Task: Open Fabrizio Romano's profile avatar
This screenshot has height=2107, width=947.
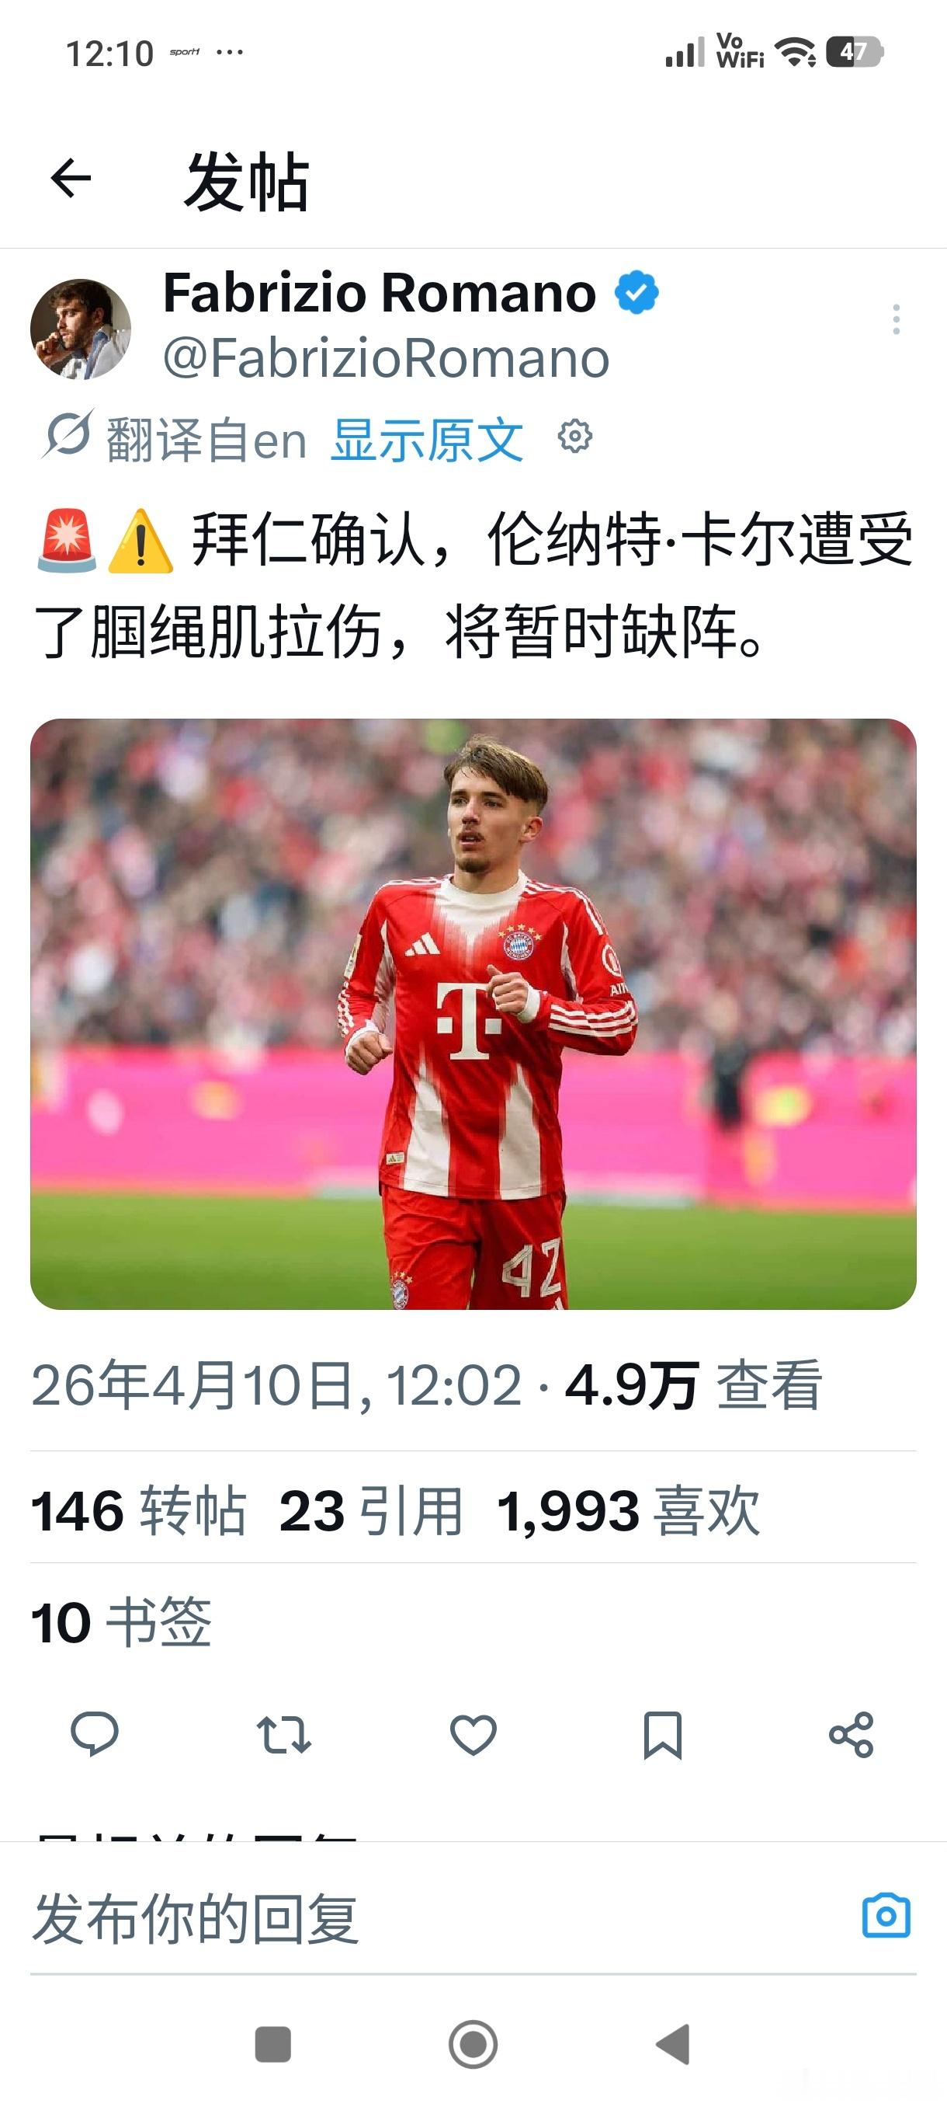Action: pyautogui.click(x=81, y=329)
